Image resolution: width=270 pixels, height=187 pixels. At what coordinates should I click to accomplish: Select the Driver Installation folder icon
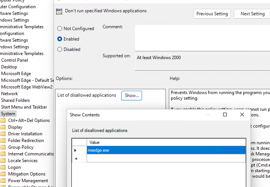click(3, 134)
